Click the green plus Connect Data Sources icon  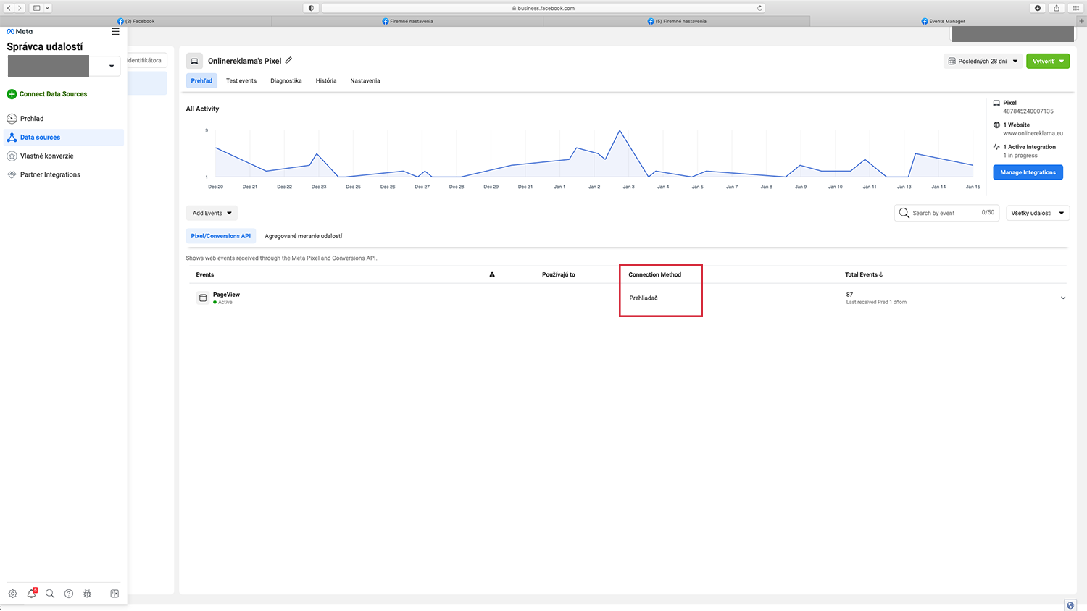[x=12, y=94]
